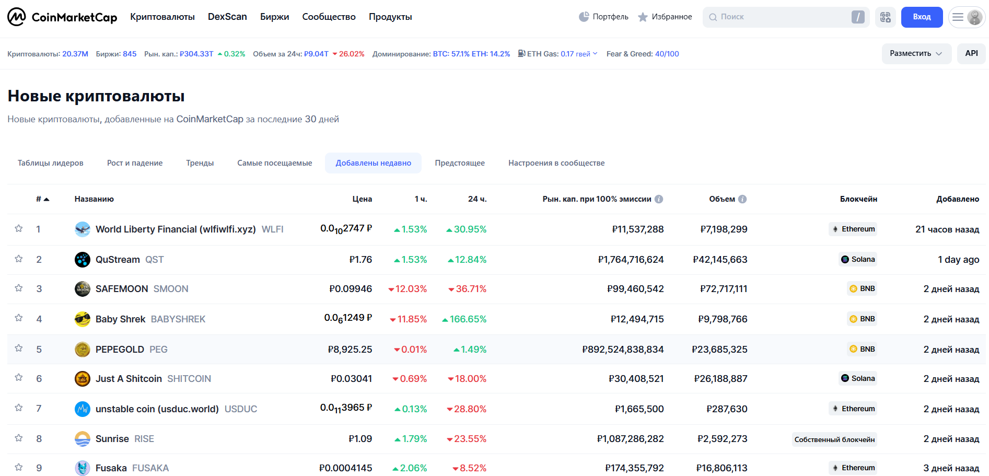Star QuStream as favorite
Screen dimensions: 989x476
[19, 259]
